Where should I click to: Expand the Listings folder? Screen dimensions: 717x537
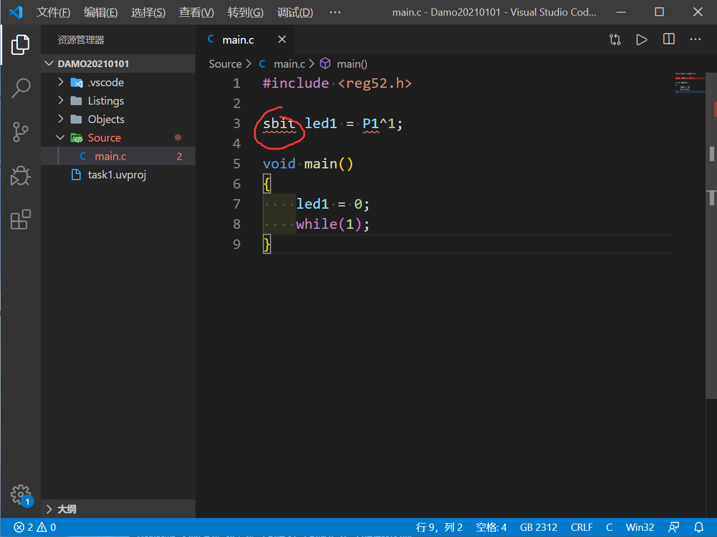(62, 101)
